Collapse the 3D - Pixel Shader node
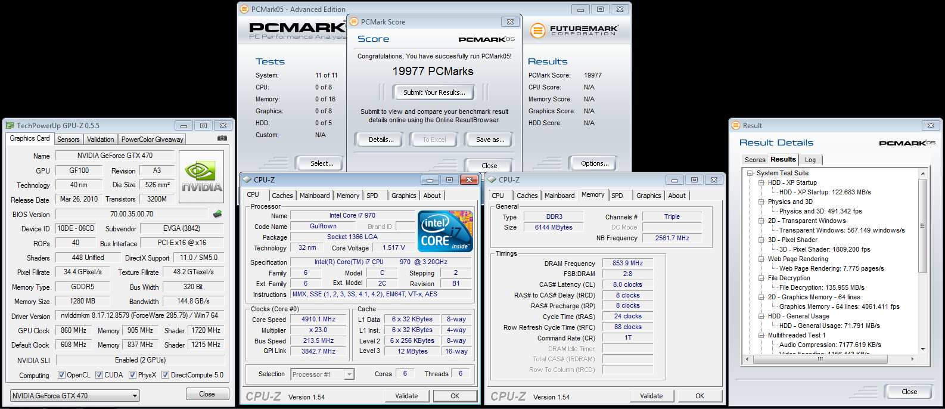The width and height of the screenshot is (945, 409). coord(761,240)
